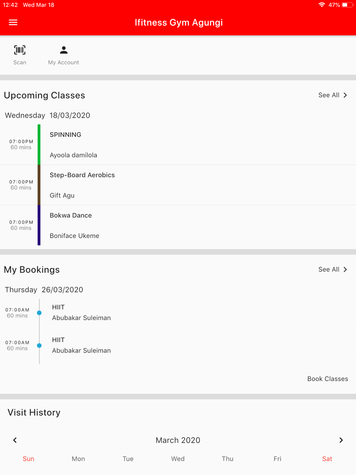Expand Upcoming Classes with See All chevron
This screenshot has height=475, width=356.
click(x=345, y=95)
